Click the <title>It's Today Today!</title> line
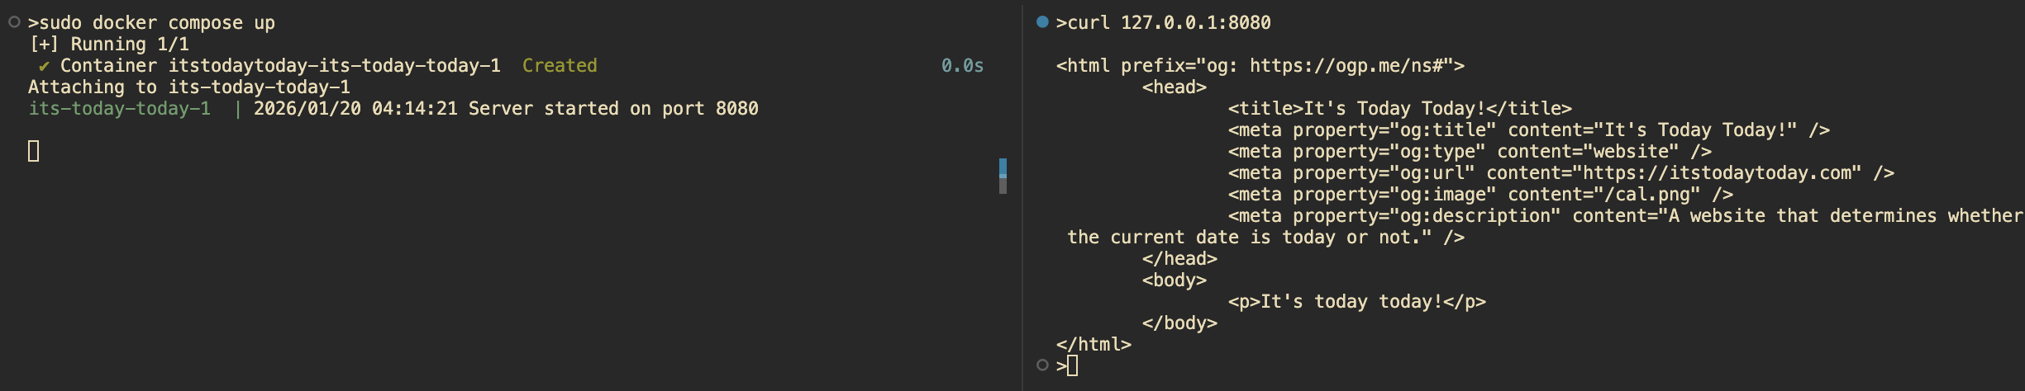 click(x=1399, y=109)
